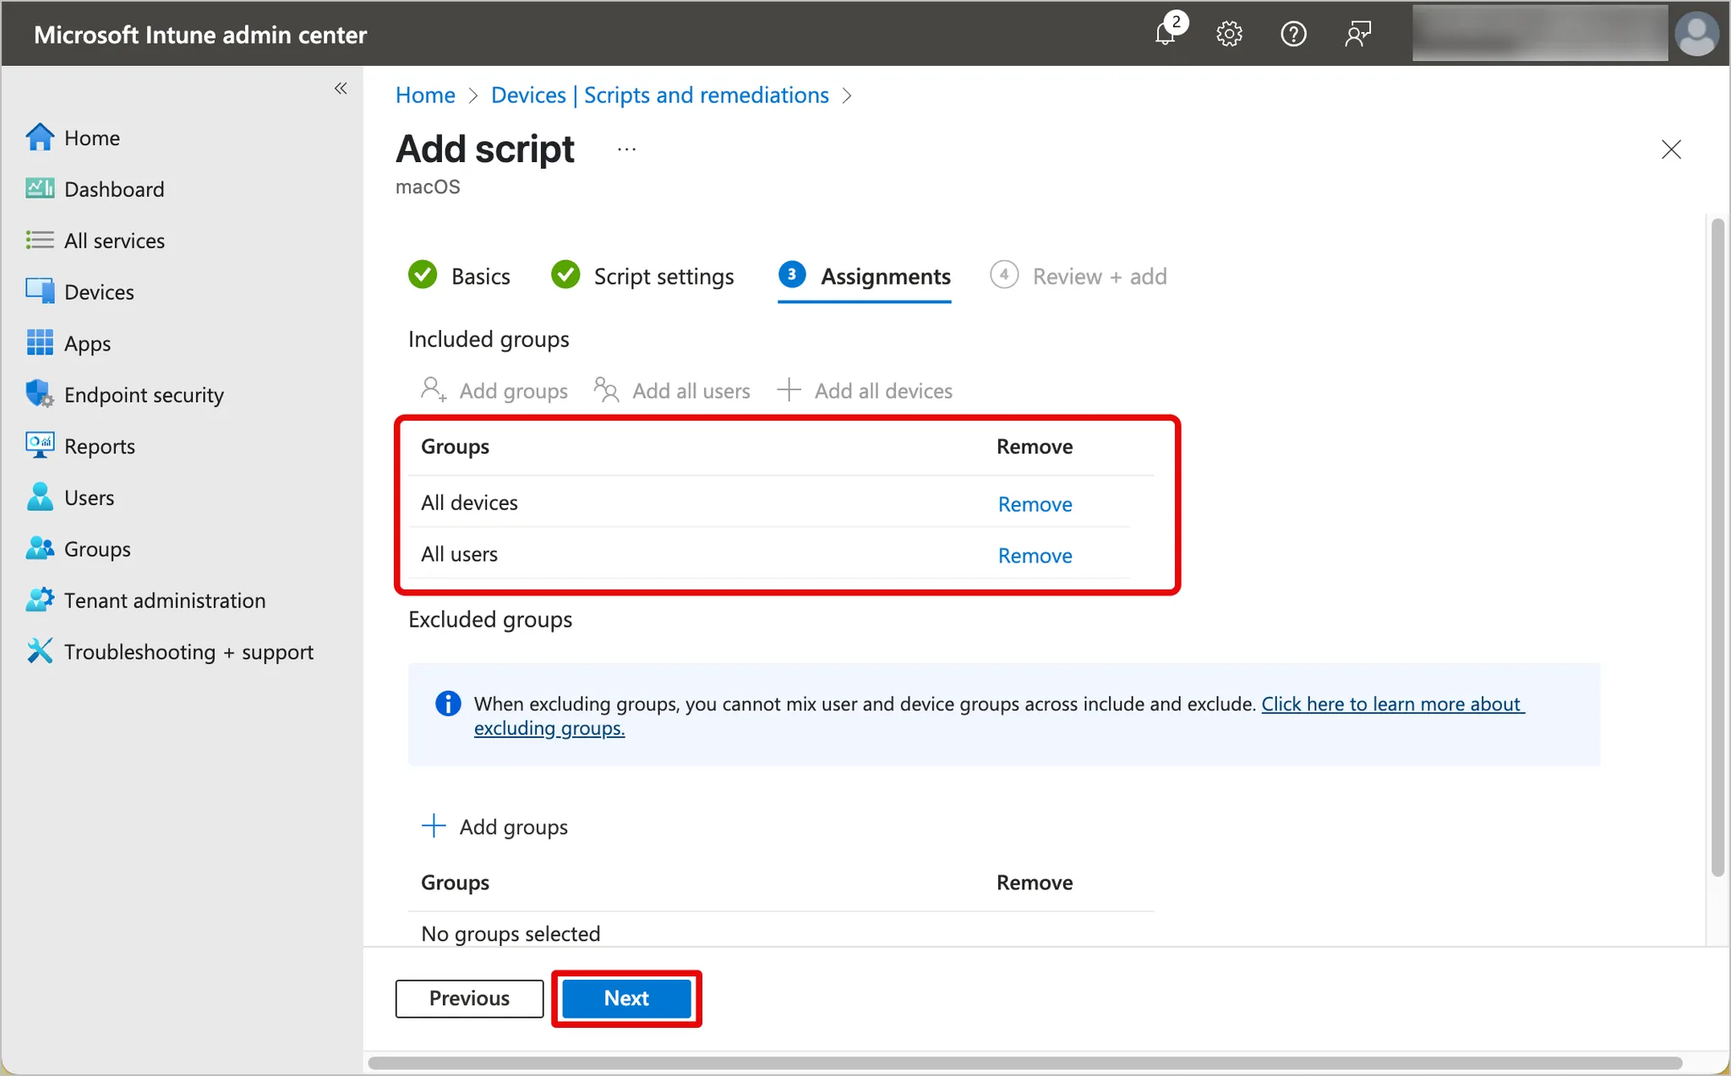This screenshot has width=1731, height=1076.
Task: Open the portal settings gear icon
Action: point(1229,34)
